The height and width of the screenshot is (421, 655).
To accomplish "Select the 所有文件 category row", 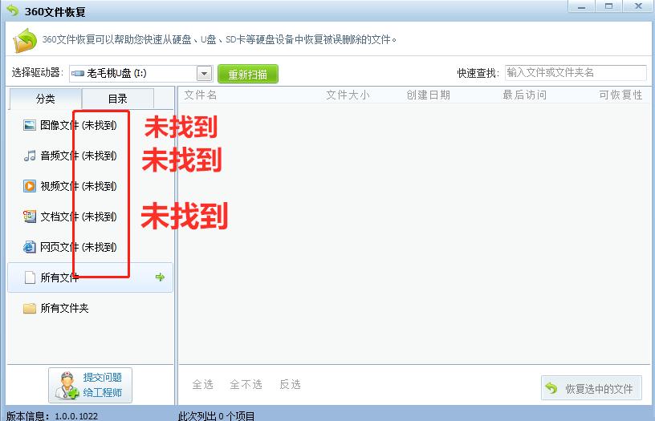I will pyautogui.click(x=90, y=277).
